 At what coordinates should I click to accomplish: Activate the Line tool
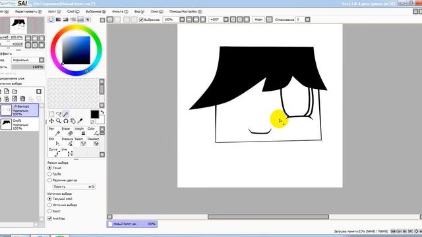[68, 152]
